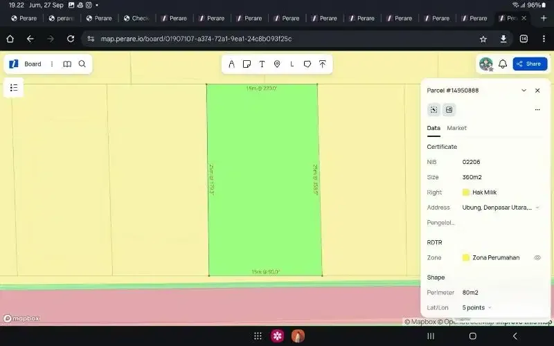Click the upload arrow tool

point(322,64)
